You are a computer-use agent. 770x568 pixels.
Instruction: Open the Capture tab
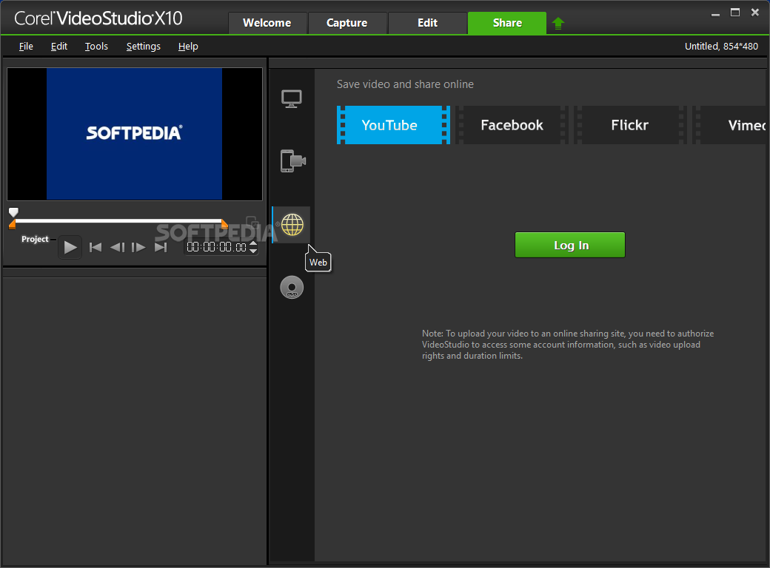point(347,23)
